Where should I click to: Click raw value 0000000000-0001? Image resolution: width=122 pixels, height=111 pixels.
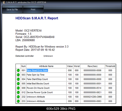(x=93, y=84)
